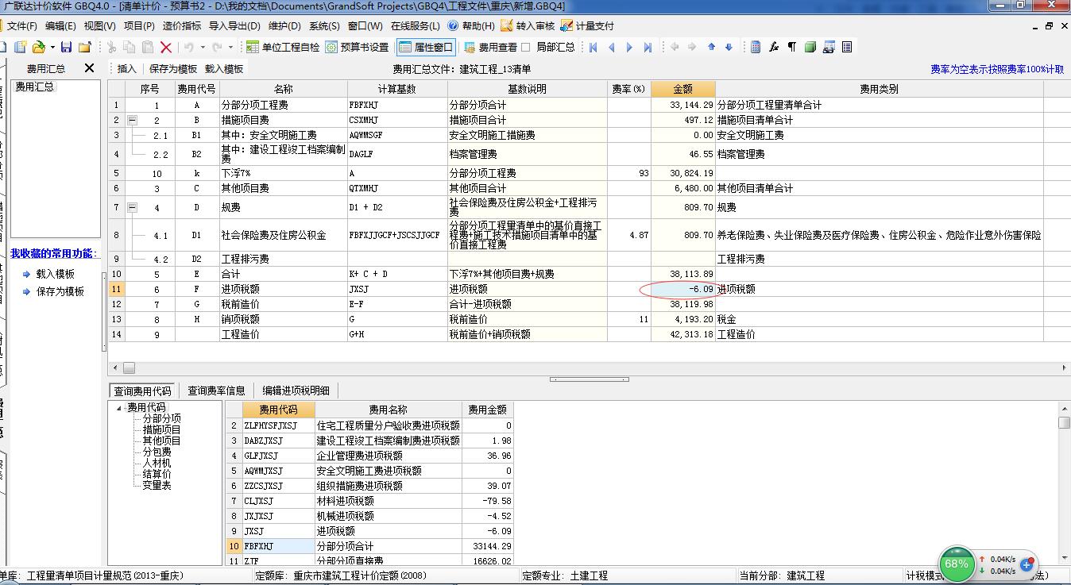Click the pilcrow paragraph icon

[x=791, y=48]
